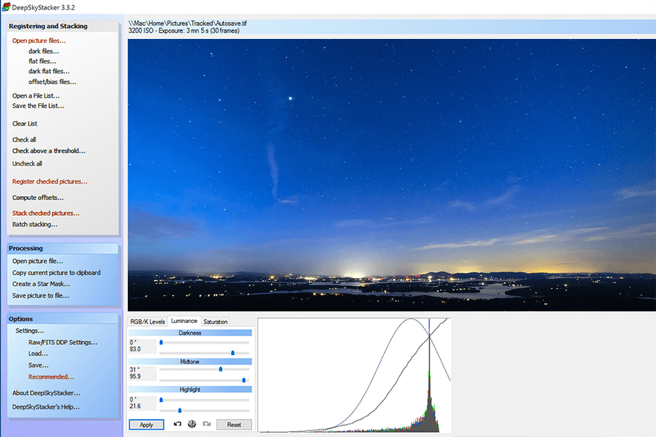This screenshot has width=656, height=437.
Task: Add flat files to the list
Action: point(41,61)
